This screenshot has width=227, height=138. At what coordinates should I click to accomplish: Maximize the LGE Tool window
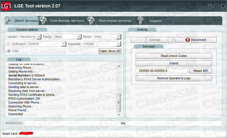point(216,6)
